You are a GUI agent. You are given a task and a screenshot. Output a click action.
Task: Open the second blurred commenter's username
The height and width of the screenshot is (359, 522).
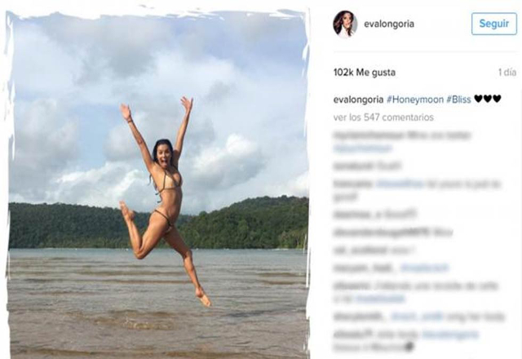(353, 166)
